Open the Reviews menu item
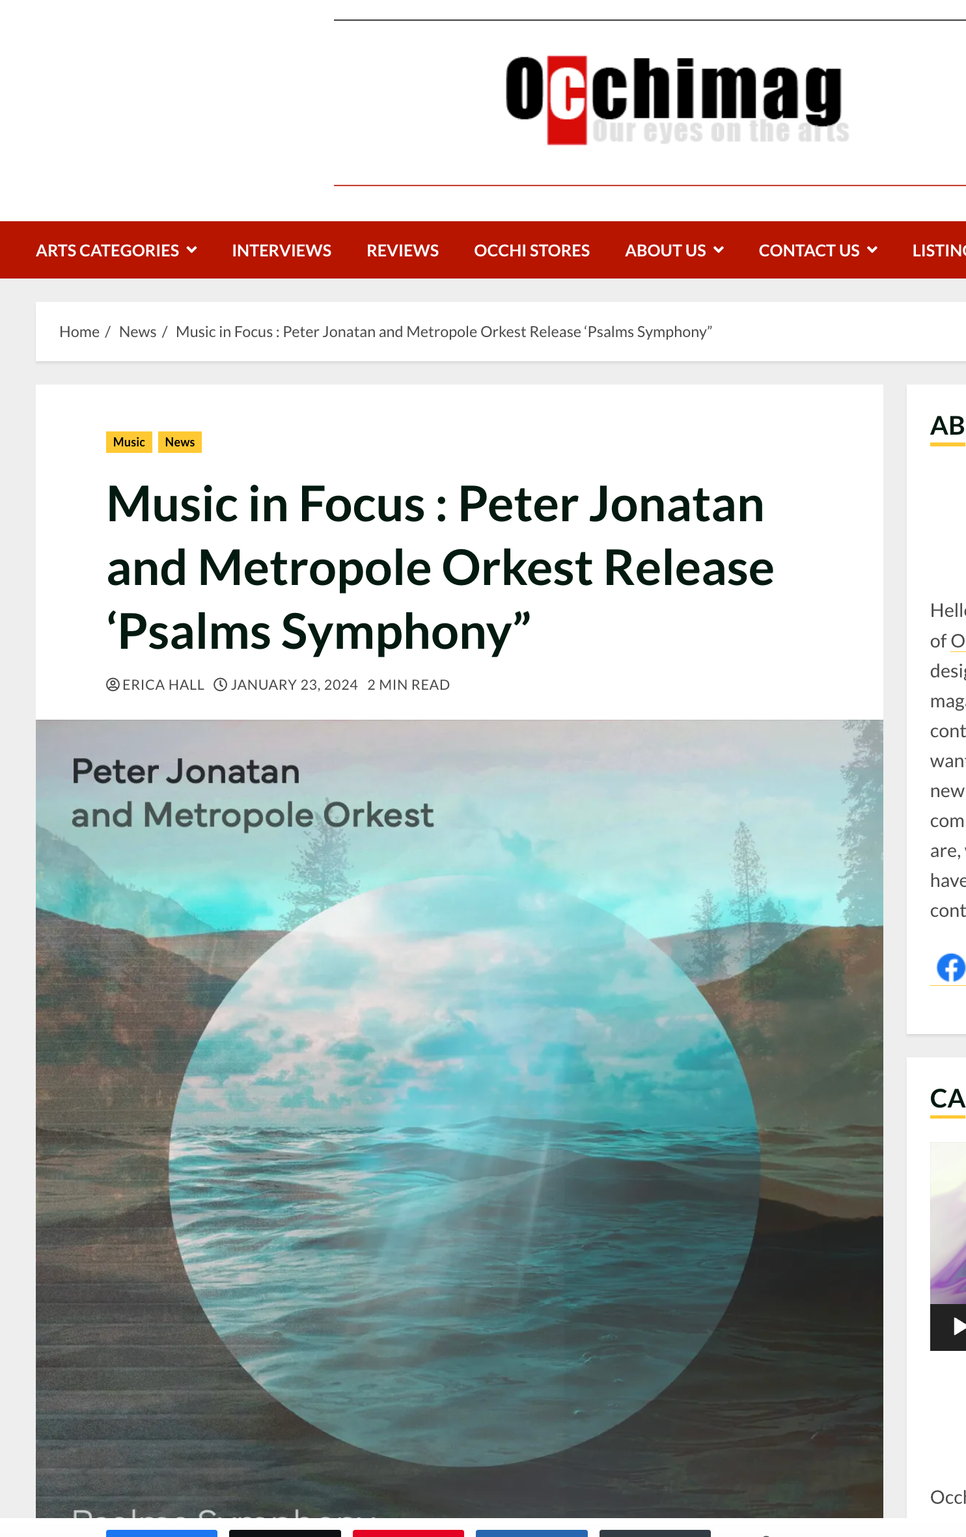This screenshot has width=966, height=1537. click(402, 251)
